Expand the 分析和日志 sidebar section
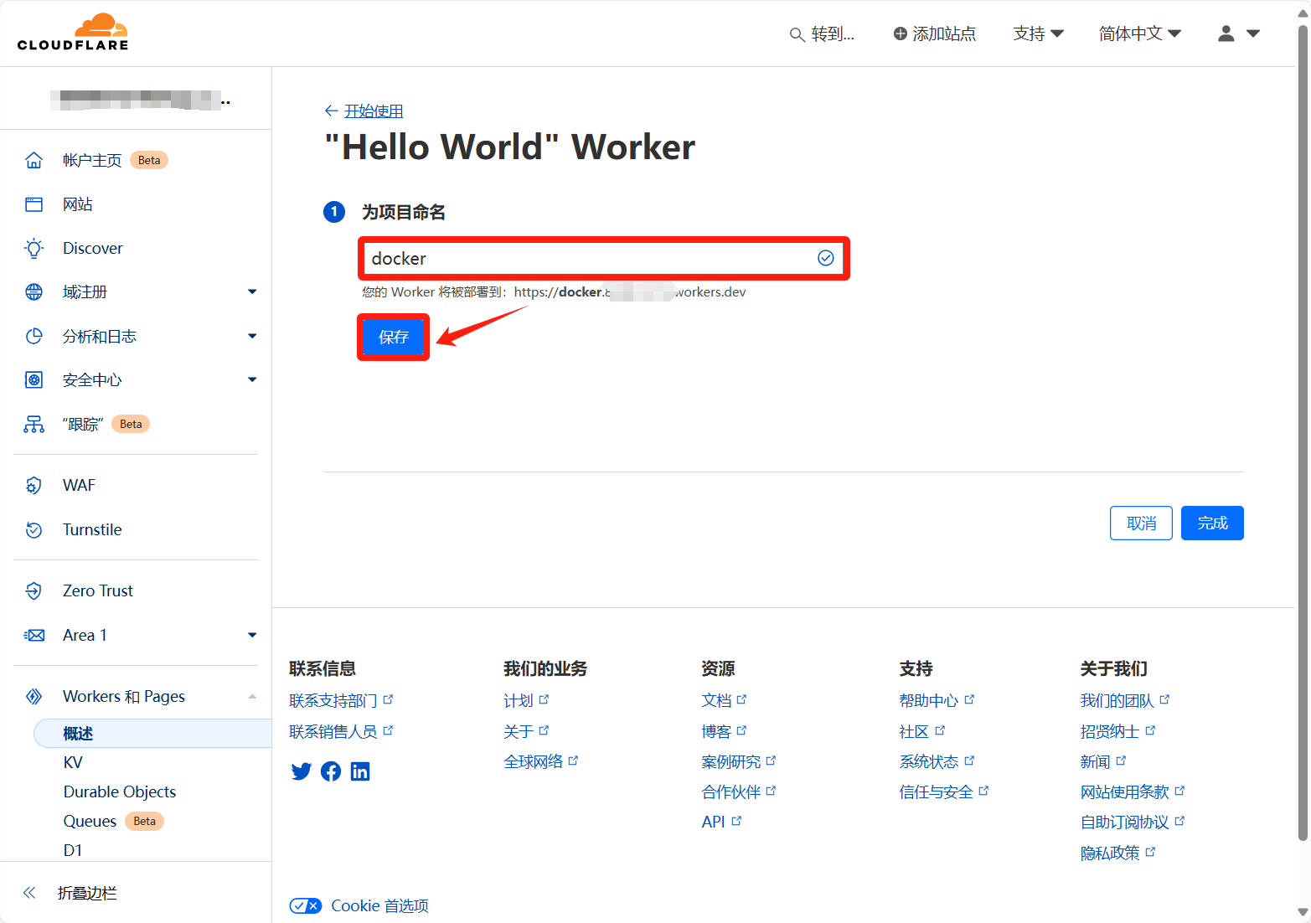The height and width of the screenshot is (923, 1311). (x=252, y=337)
